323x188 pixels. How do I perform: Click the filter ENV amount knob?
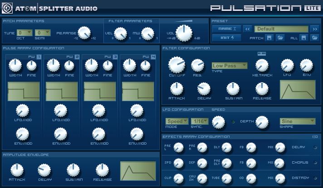[306, 66]
